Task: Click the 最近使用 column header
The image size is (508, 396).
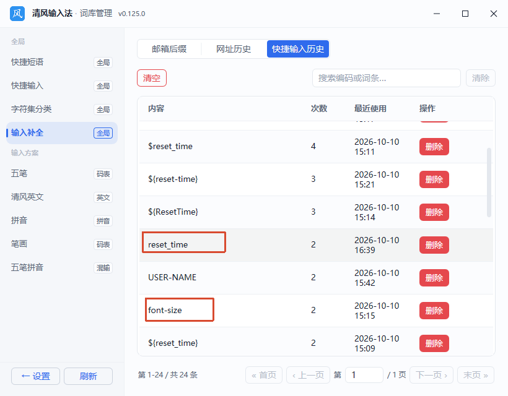Action: coord(370,108)
